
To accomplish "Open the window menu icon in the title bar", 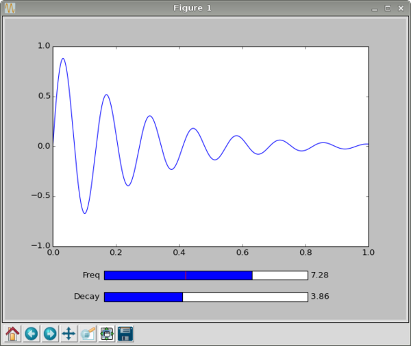I will [x=10, y=8].
